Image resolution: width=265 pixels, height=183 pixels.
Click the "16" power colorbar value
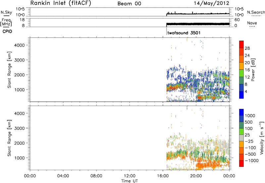coord(247,70)
